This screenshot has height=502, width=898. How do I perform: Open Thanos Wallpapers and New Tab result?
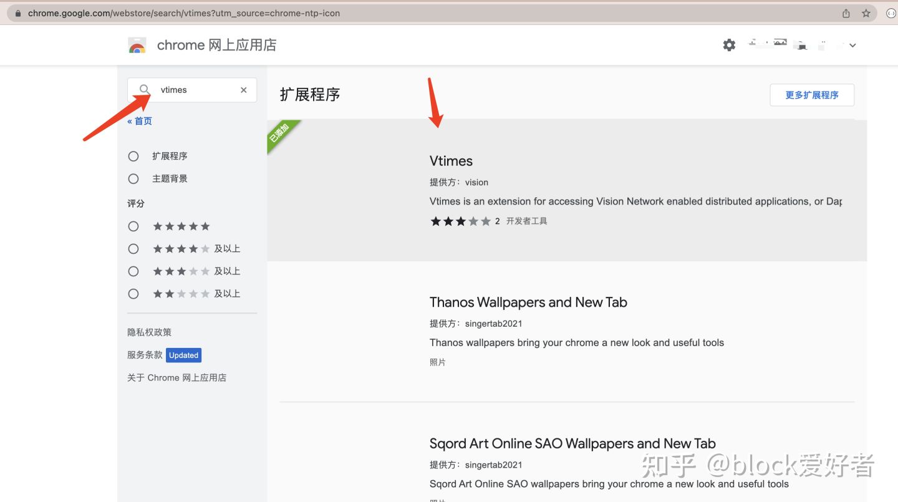[x=528, y=302]
